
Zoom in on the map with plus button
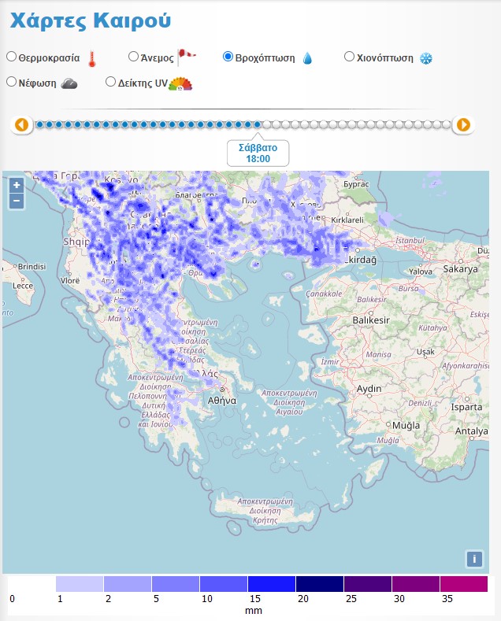click(x=17, y=185)
